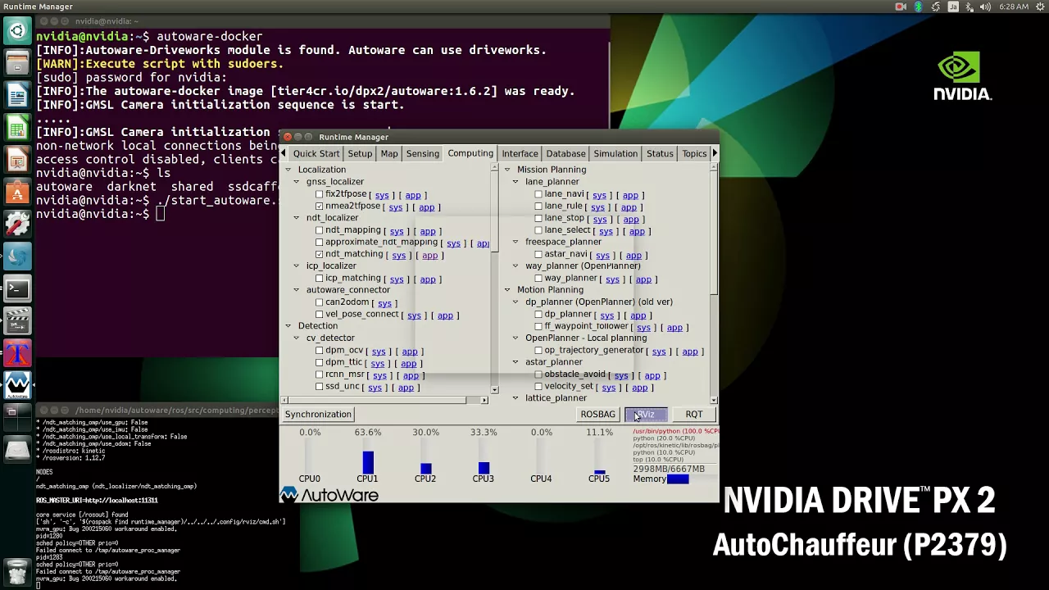The height and width of the screenshot is (590, 1049).
Task: Collapse the Motion Planning section
Action: pyautogui.click(x=506, y=290)
